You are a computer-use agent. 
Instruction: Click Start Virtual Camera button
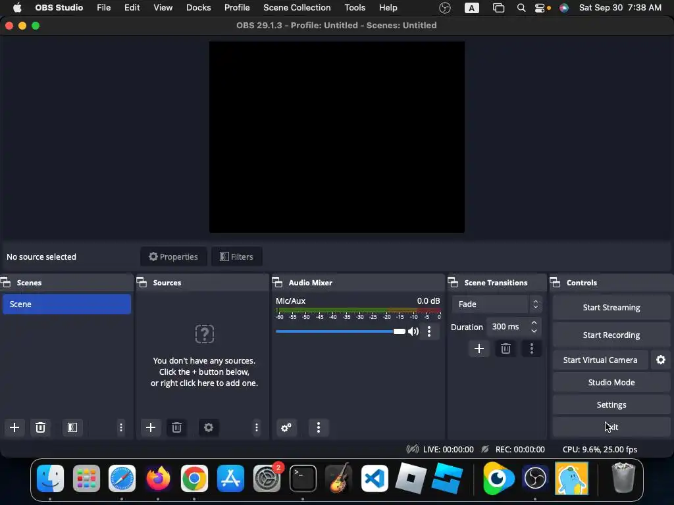[x=600, y=360]
